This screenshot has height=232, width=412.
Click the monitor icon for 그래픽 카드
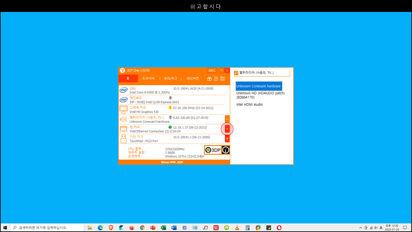tap(123, 110)
